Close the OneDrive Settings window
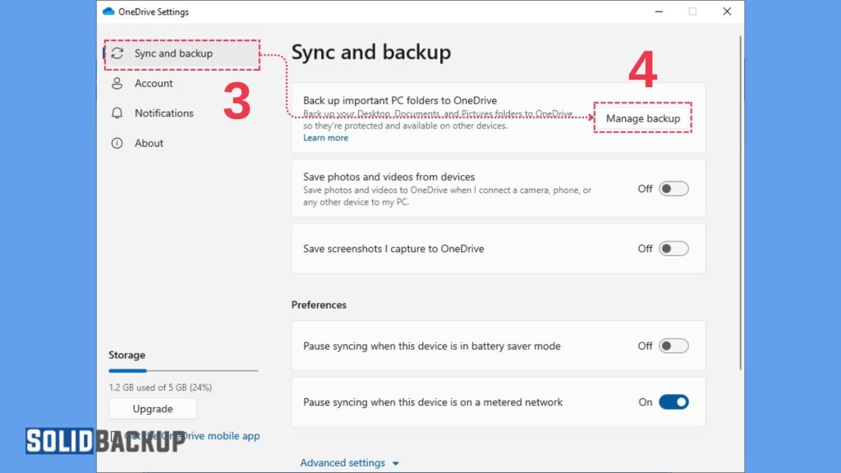841x473 pixels. [727, 11]
